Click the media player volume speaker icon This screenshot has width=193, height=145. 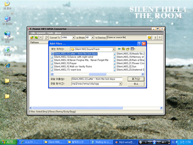point(163,142)
